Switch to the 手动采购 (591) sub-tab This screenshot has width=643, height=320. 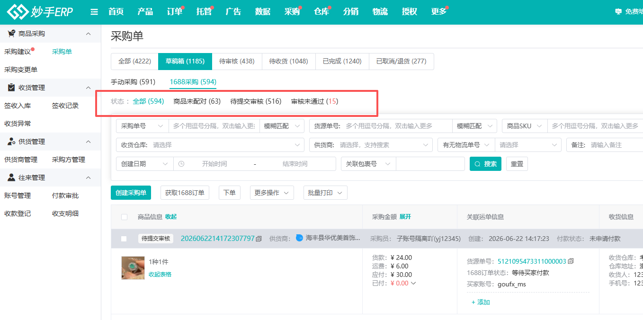pos(133,82)
